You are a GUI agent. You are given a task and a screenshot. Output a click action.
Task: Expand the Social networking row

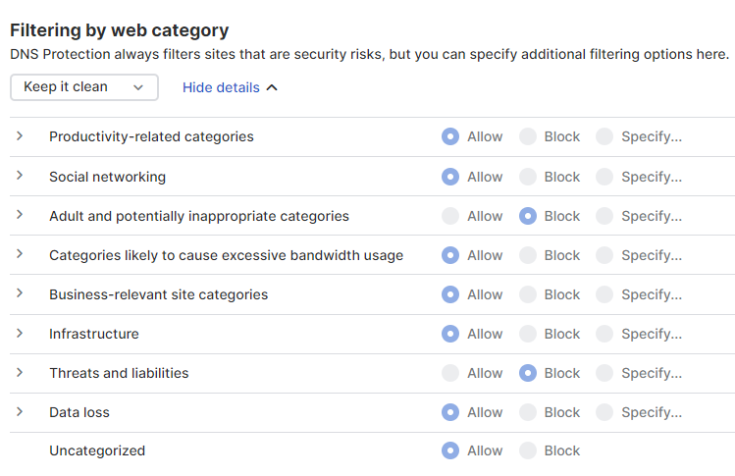click(x=20, y=176)
